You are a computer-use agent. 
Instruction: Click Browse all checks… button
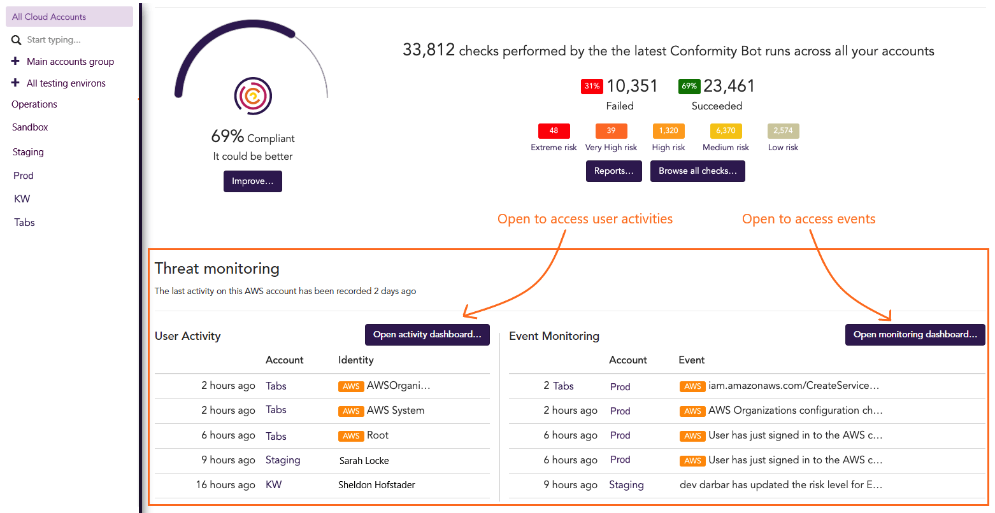[698, 171]
